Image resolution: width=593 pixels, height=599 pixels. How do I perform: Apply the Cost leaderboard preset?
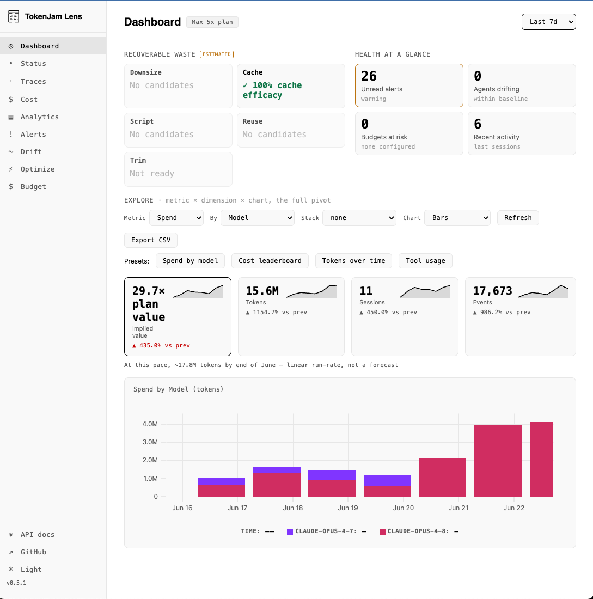tap(270, 261)
